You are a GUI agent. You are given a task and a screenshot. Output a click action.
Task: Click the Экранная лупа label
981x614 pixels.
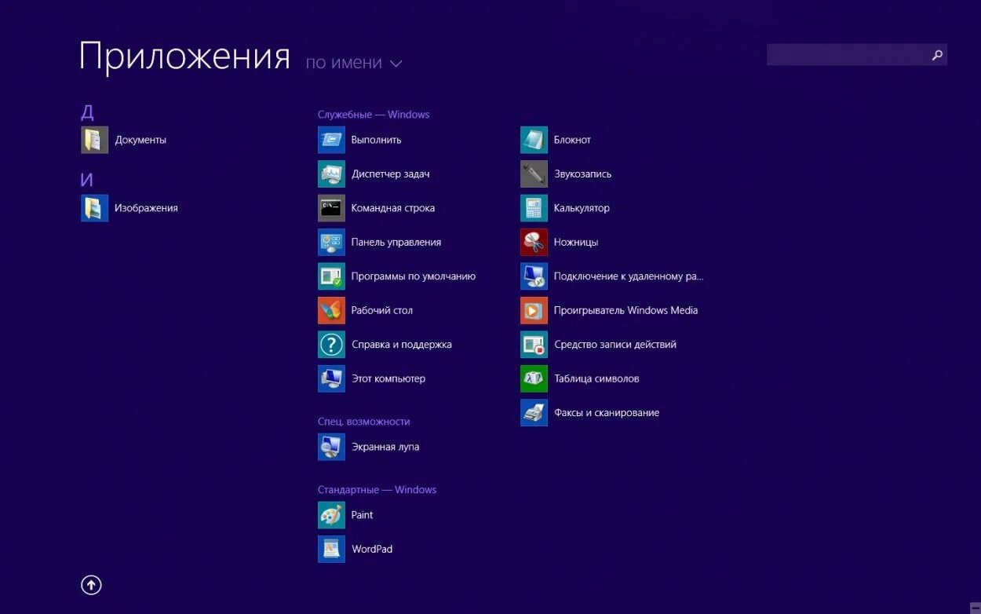pos(385,447)
